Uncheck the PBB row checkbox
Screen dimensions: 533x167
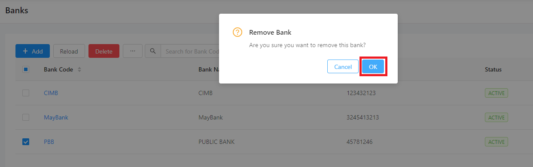tap(25, 142)
